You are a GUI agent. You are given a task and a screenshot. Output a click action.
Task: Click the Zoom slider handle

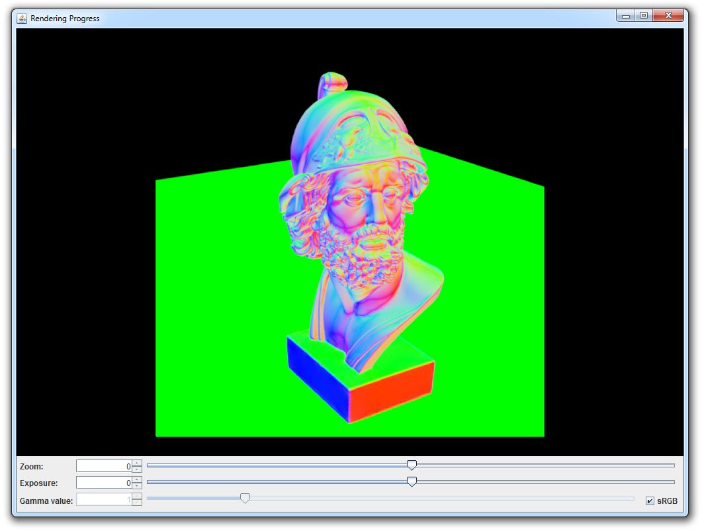tap(412, 465)
